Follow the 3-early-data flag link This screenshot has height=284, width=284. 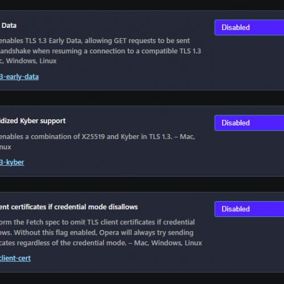[x=19, y=77]
